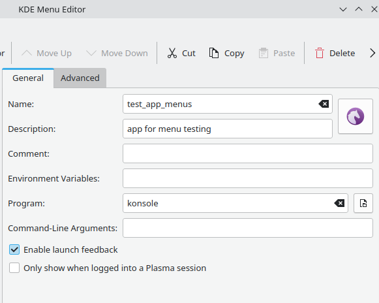Clear the Program field with its erase icon

tap(339, 203)
